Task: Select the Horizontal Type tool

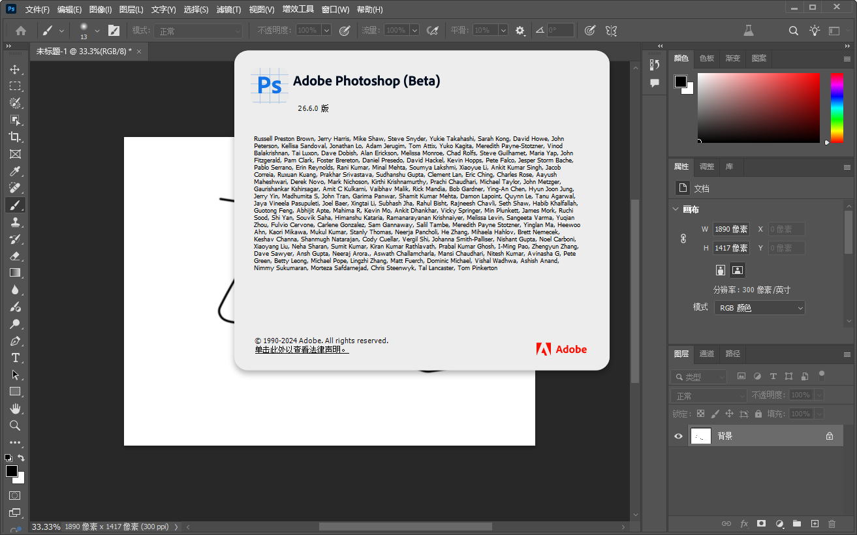Action: [x=15, y=358]
